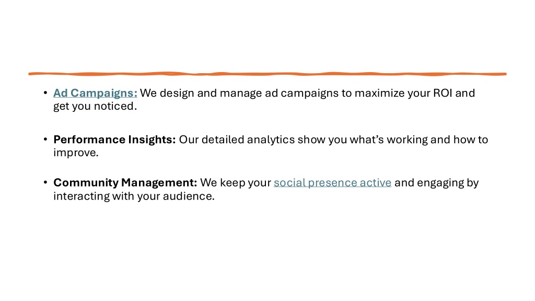Place cursor on 'maximize' in first bullet
Image resolution: width=535 pixels, height=301 pixels.
(379, 93)
